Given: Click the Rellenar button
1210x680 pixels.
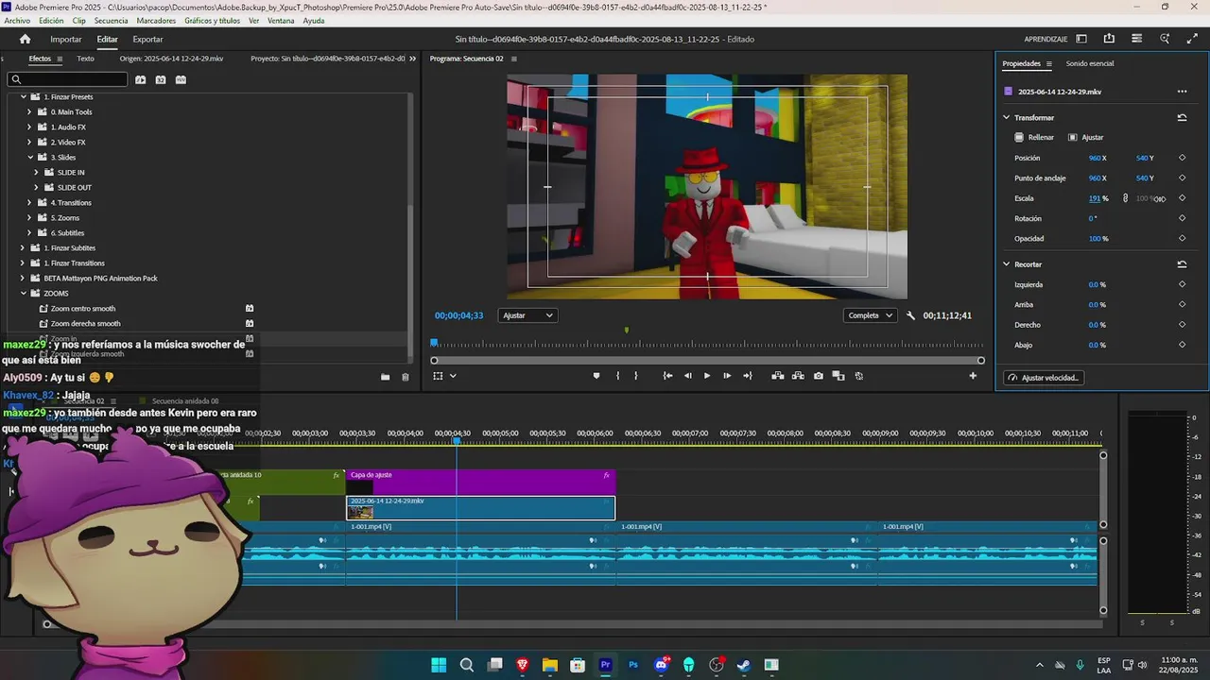Looking at the screenshot, I should pyautogui.click(x=1033, y=138).
